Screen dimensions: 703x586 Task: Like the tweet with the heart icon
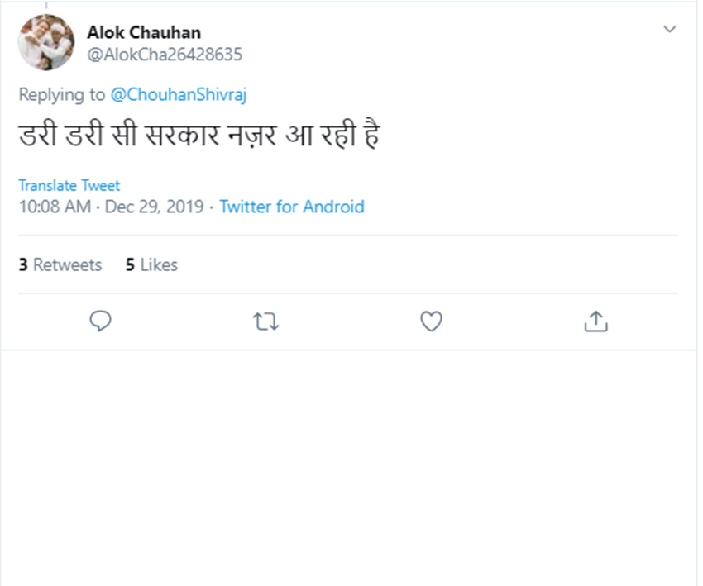pyautogui.click(x=431, y=322)
